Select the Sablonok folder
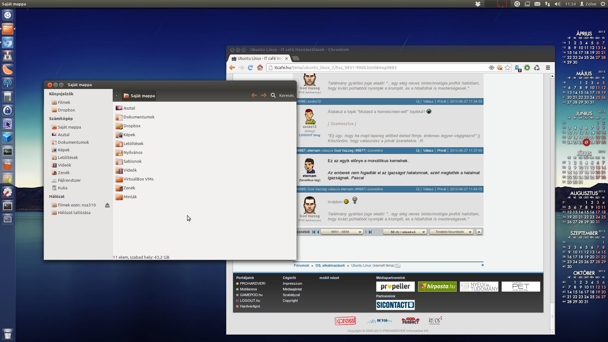The height and width of the screenshot is (342, 608). (129, 161)
